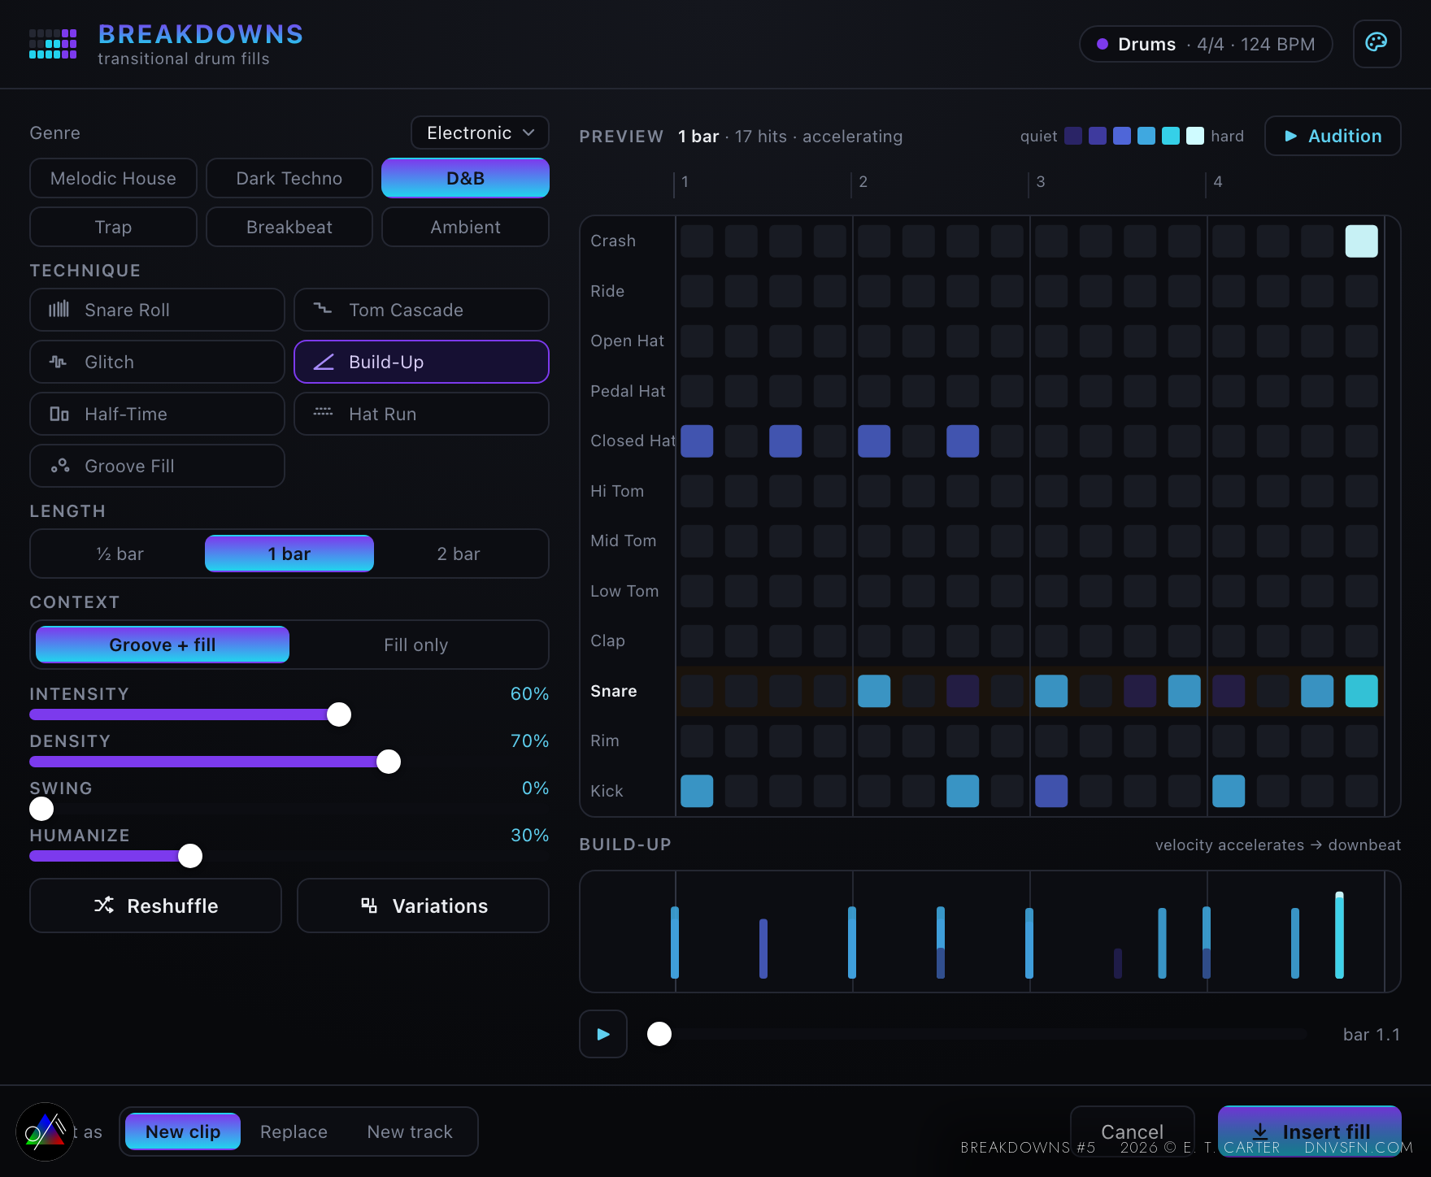Set length to 1 bar
Screen dimensions: 1431x1177
click(x=289, y=554)
